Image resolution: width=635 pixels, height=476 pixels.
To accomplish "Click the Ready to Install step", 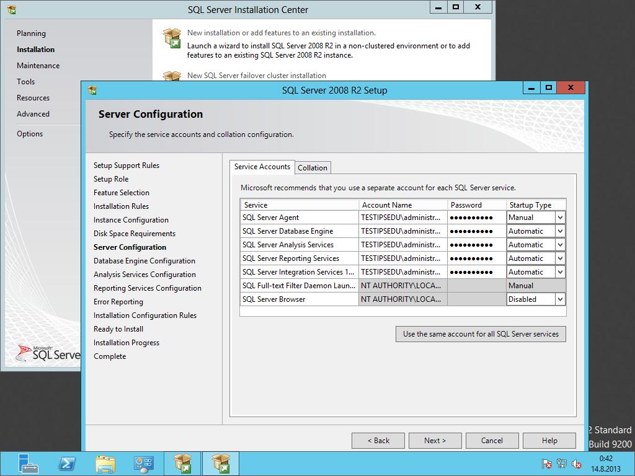I will (118, 329).
